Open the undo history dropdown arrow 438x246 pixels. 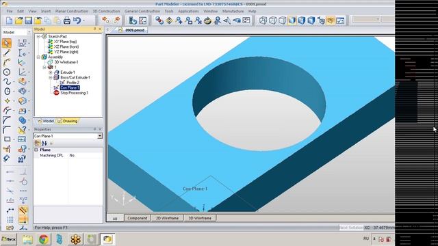(83, 20)
